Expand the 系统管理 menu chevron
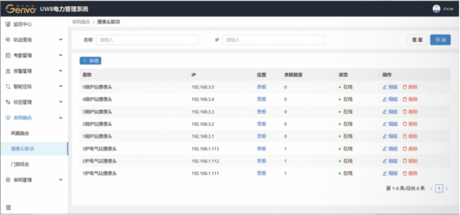 click(61, 179)
